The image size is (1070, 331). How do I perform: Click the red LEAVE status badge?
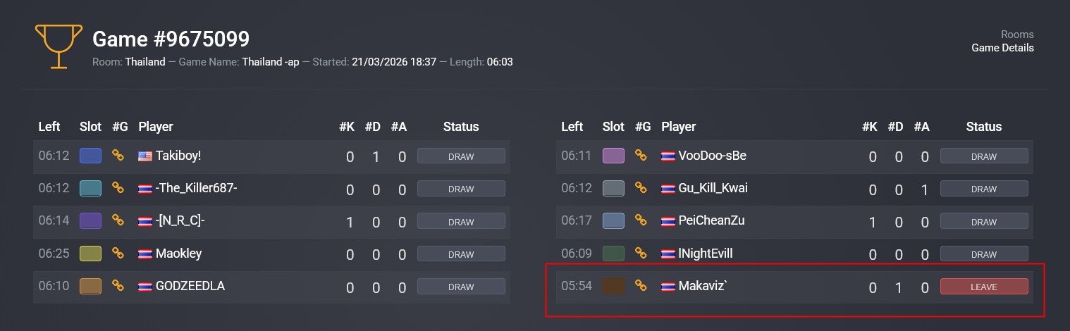click(x=983, y=287)
